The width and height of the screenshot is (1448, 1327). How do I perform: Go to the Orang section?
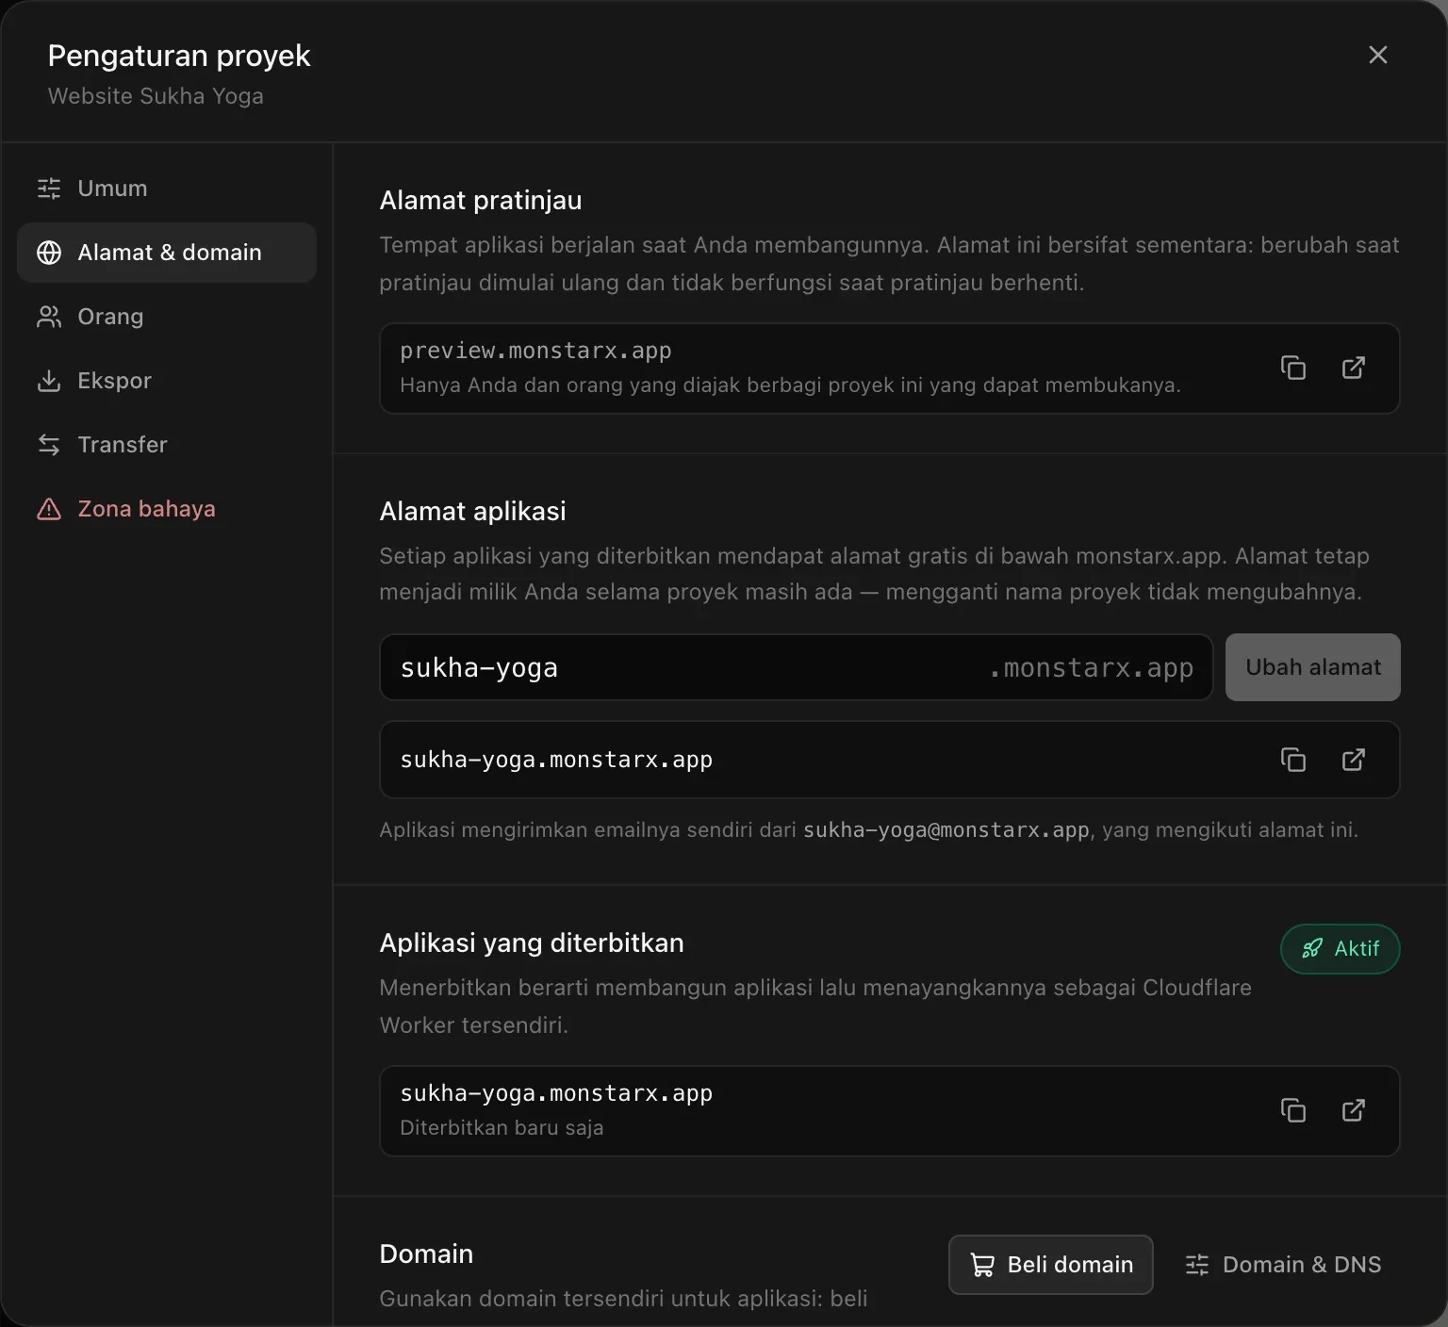click(x=167, y=317)
